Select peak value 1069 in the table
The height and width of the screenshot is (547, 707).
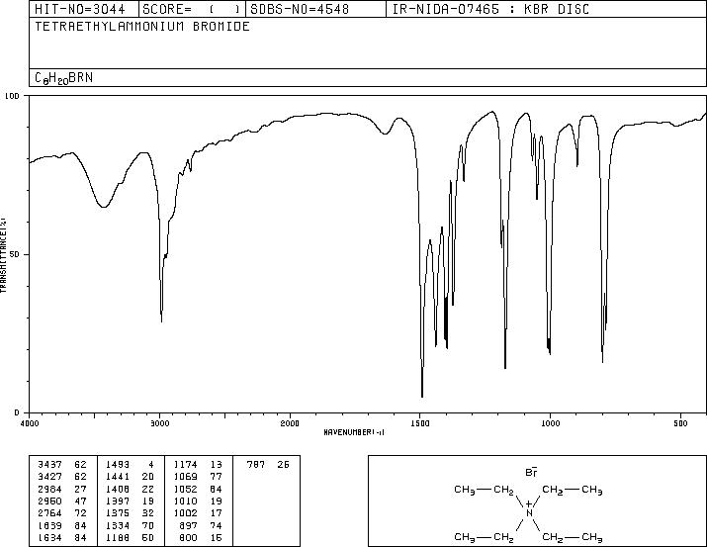click(x=185, y=477)
